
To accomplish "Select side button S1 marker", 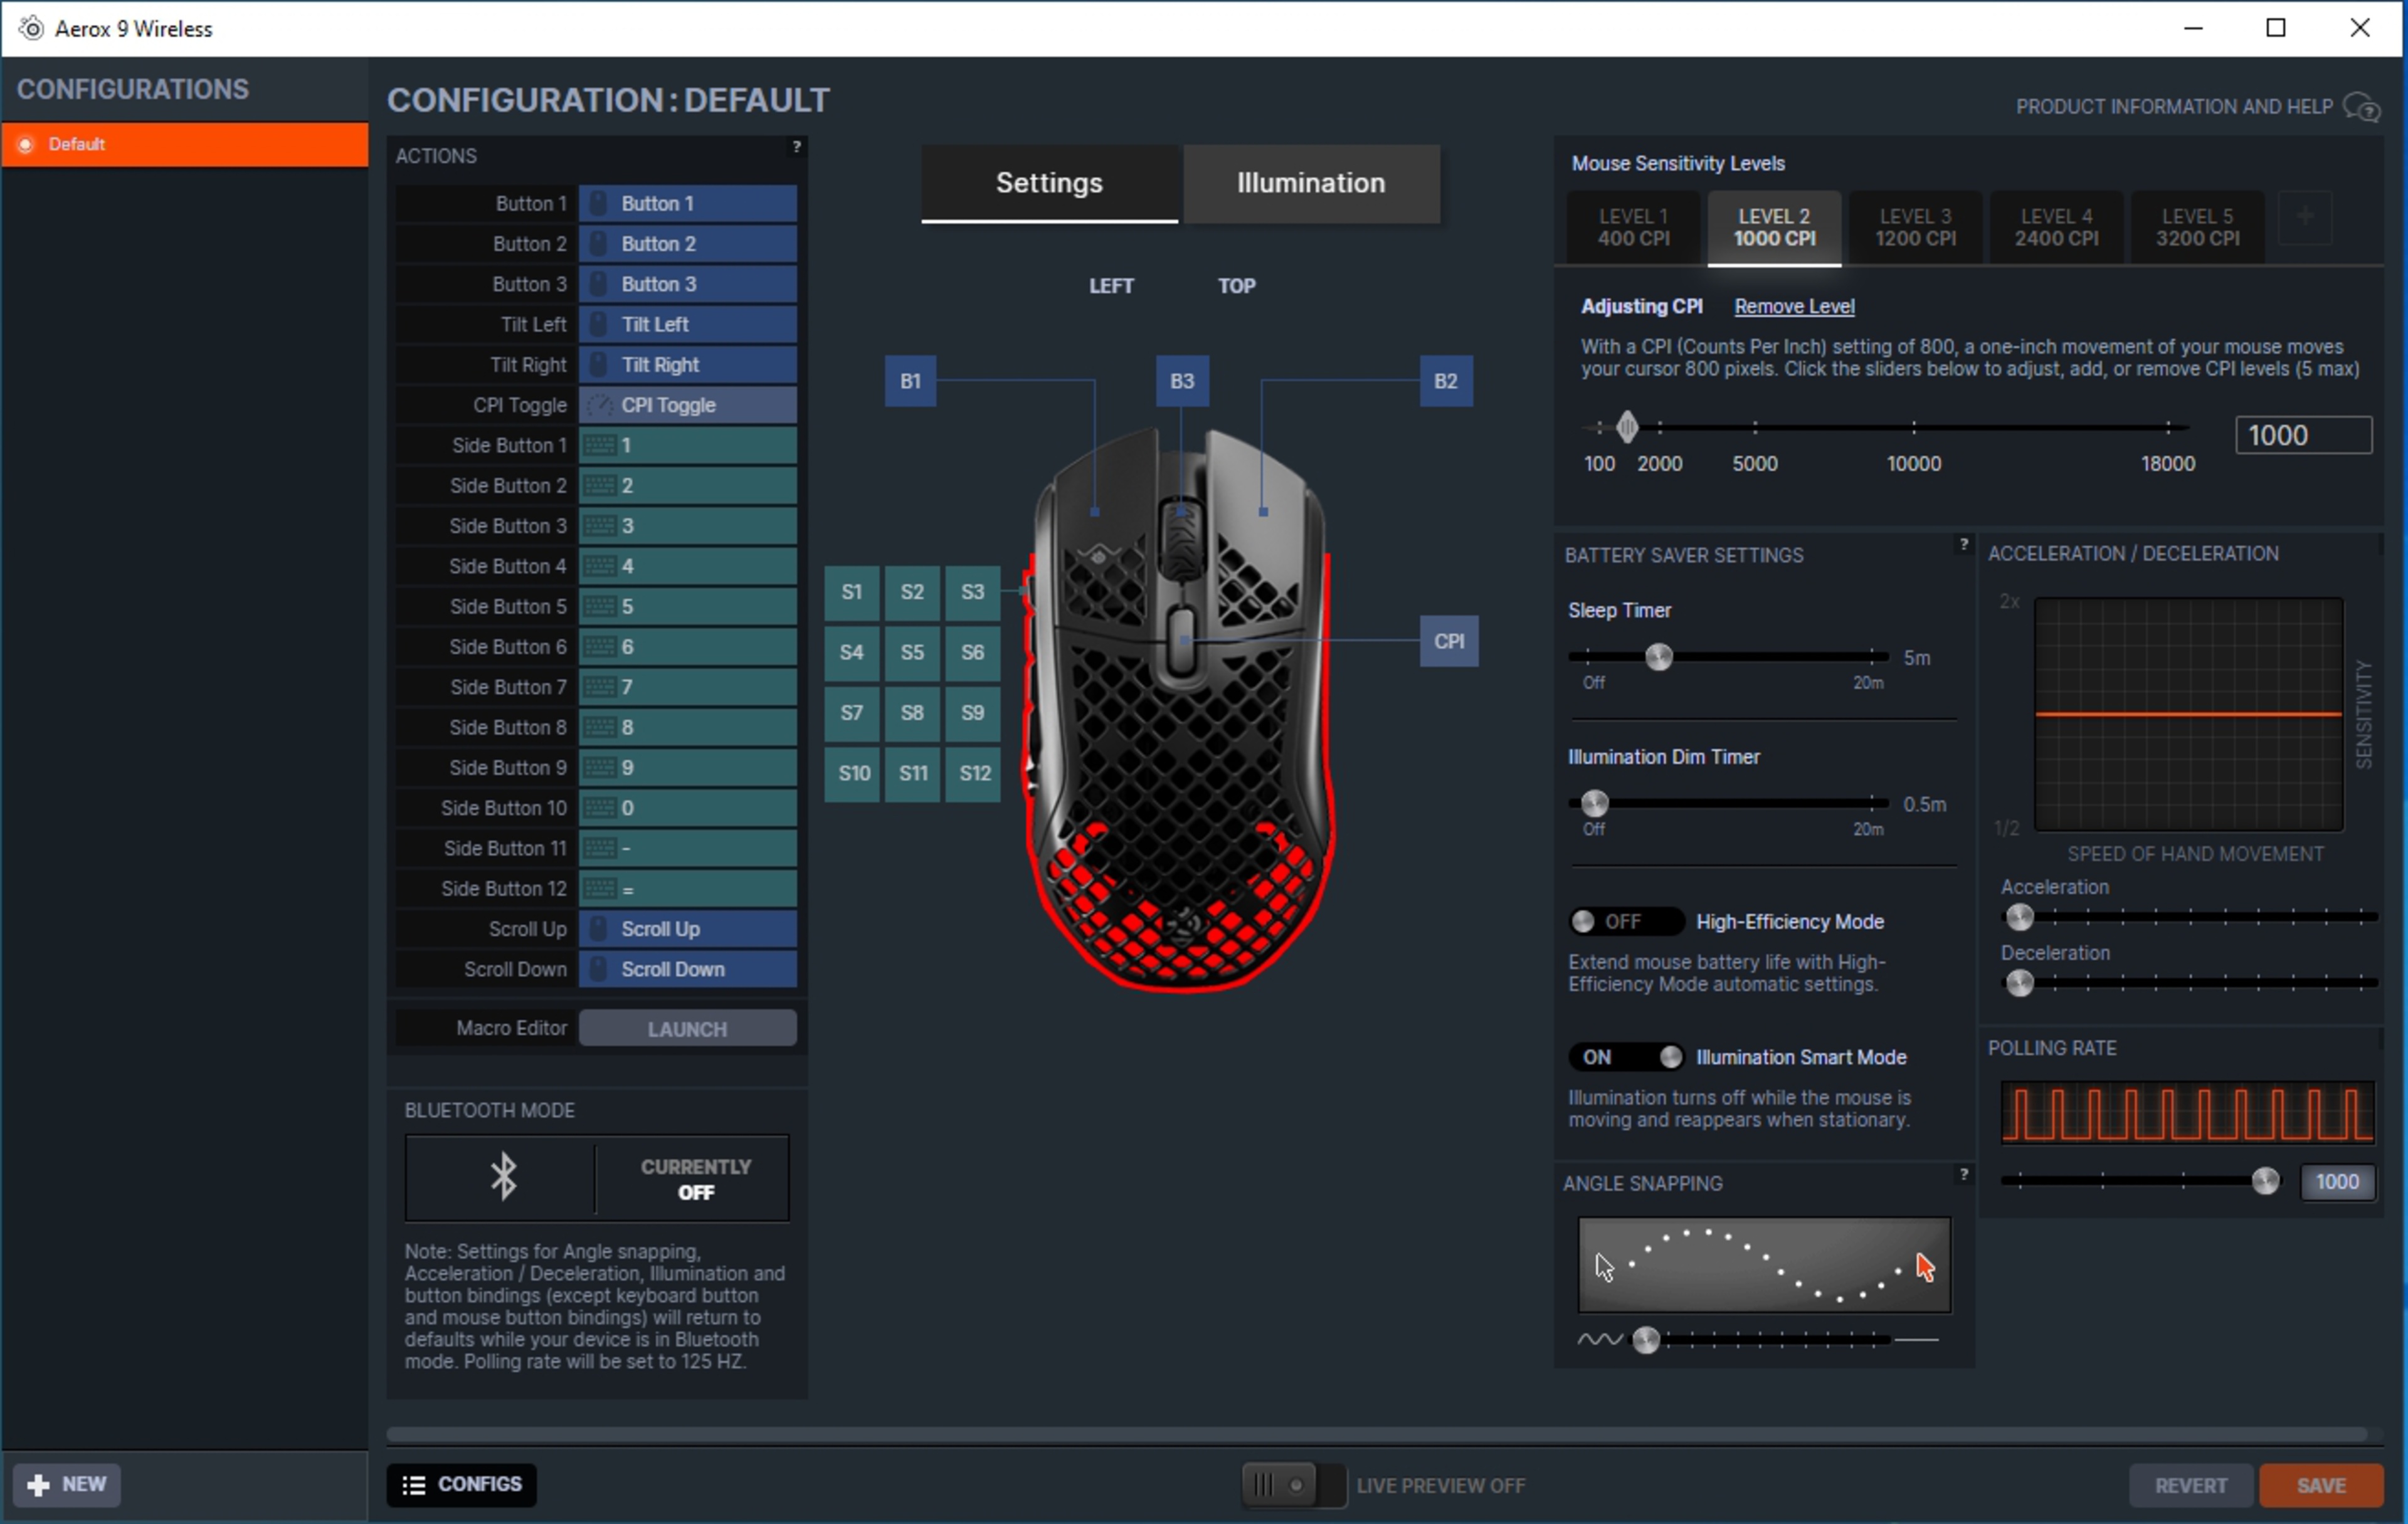I will click(x=852, y=592).
